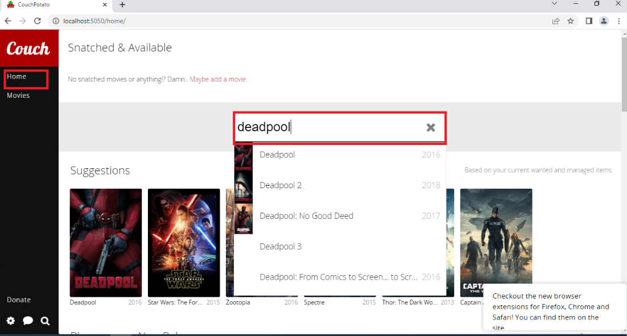627x336 pixels.
Task: Click the Suggestions heading
Action: tap(100, 170)
